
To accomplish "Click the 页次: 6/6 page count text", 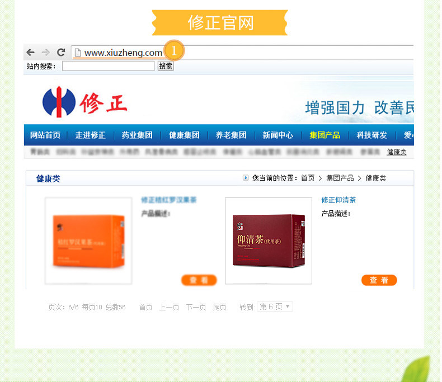I will pyautogui.click(x=63, y=307).
